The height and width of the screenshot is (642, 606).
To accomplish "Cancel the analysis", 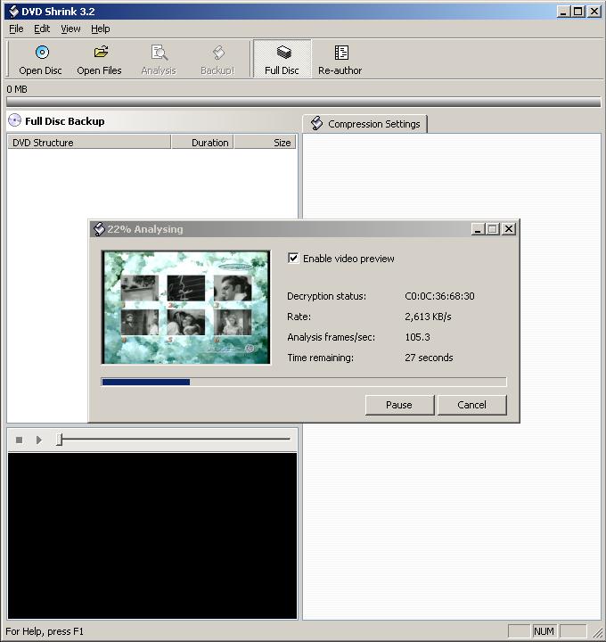I will tap(471, 405).
